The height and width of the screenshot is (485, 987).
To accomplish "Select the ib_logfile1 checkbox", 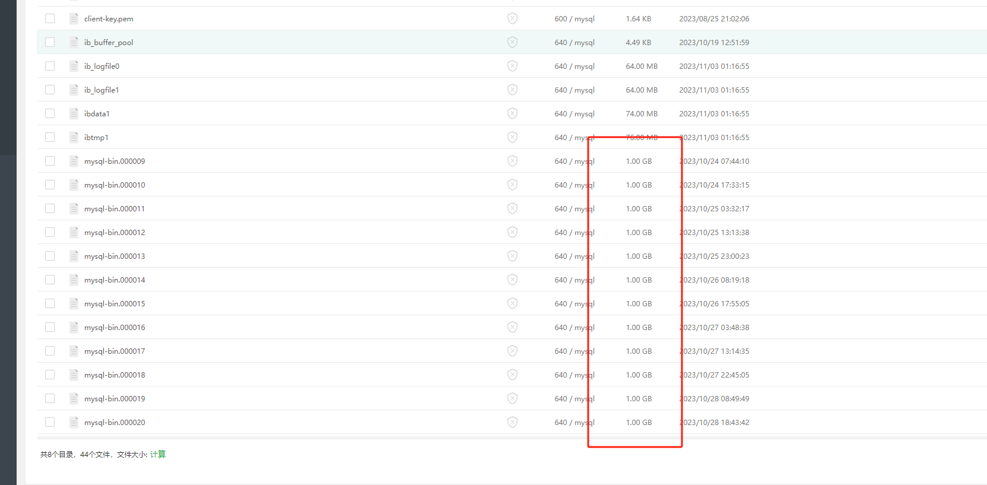I will point(50,90).
